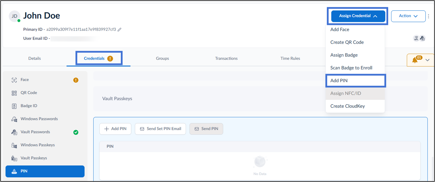
Task: Select Windows Passwords in sidebar
Action: 45,119
